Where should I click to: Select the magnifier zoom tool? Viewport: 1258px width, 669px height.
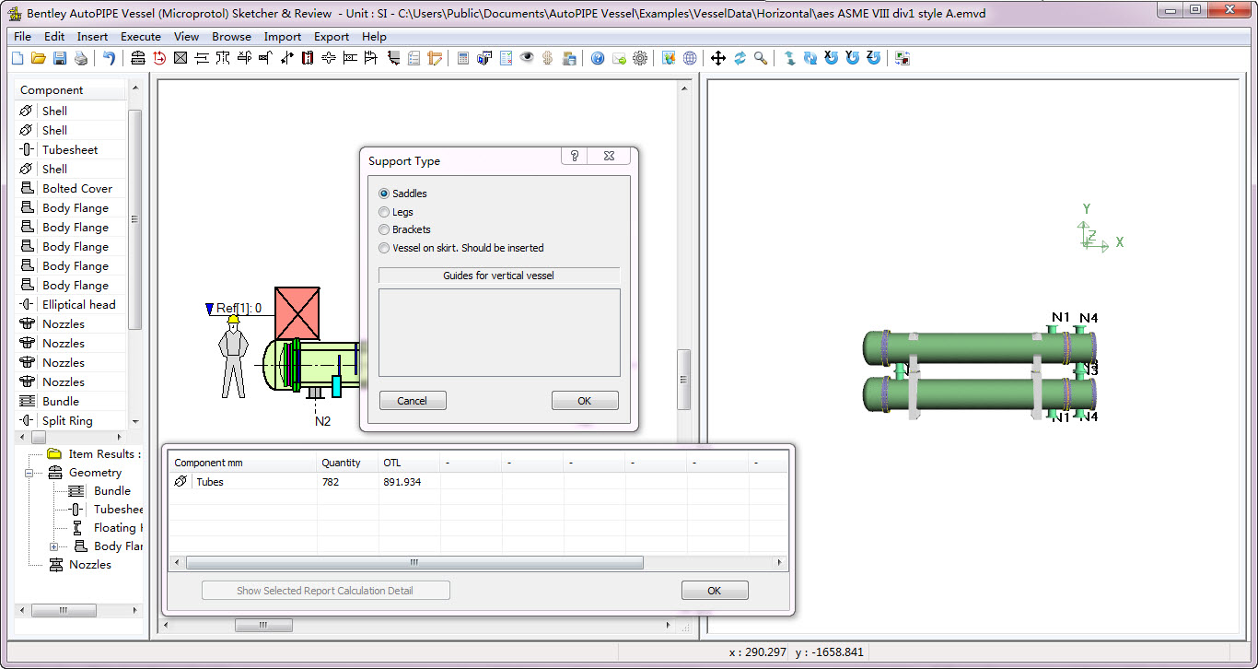(x=761, y=58)
